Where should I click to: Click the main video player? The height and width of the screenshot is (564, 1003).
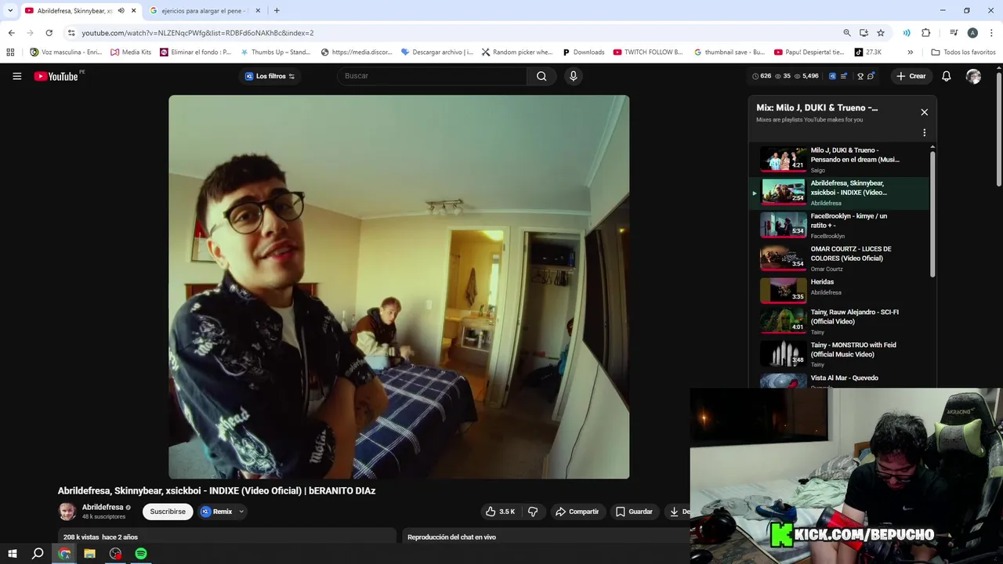pos(399,287)
